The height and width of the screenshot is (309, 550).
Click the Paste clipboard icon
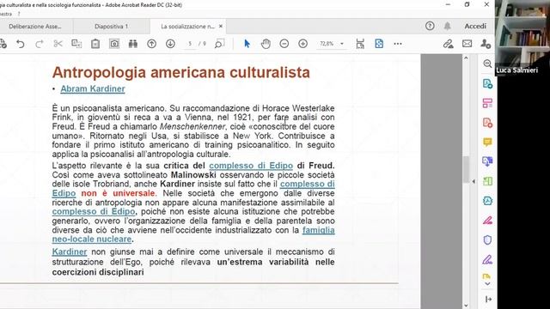[x=95, y=44]
